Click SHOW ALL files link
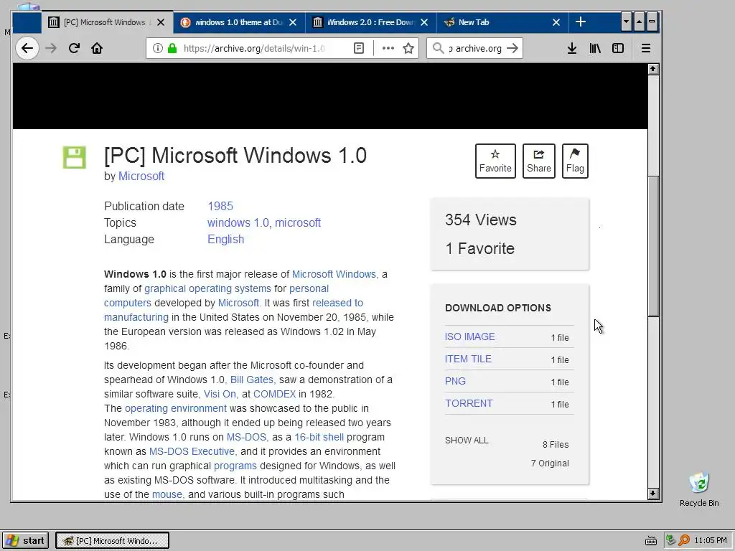The width and height of the screenshot is (735, 551). 467,441
